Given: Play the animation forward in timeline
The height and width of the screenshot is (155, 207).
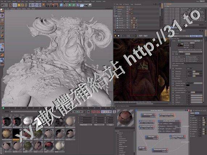Looking at the screenshot, I should [x=78, y=112].
